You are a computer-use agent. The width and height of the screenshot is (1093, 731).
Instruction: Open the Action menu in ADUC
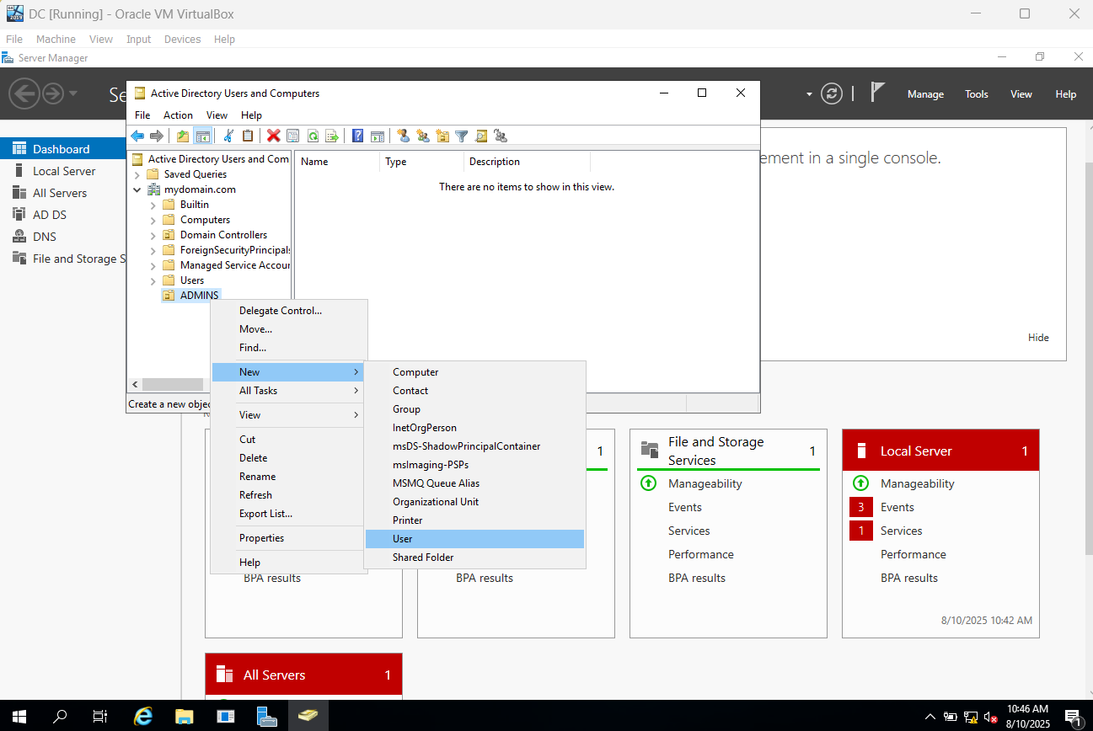pyautogui.click(x=178, y=115)
